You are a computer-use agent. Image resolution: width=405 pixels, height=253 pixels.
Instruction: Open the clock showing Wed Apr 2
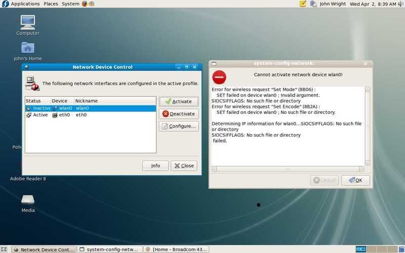(373, 4)
